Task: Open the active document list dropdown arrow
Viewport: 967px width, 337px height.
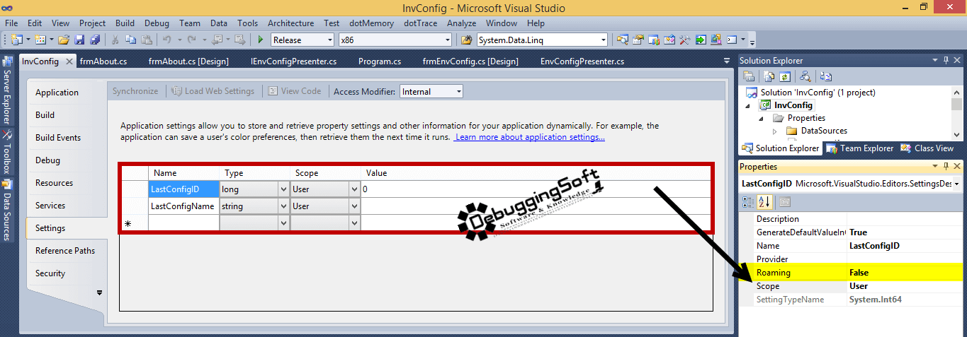Action: 727,61
